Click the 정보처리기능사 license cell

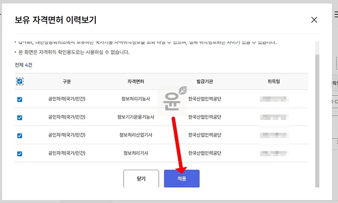pos(136,99)
